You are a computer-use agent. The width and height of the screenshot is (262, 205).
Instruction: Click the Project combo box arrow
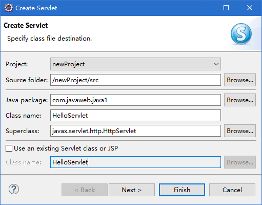[216, 64]
